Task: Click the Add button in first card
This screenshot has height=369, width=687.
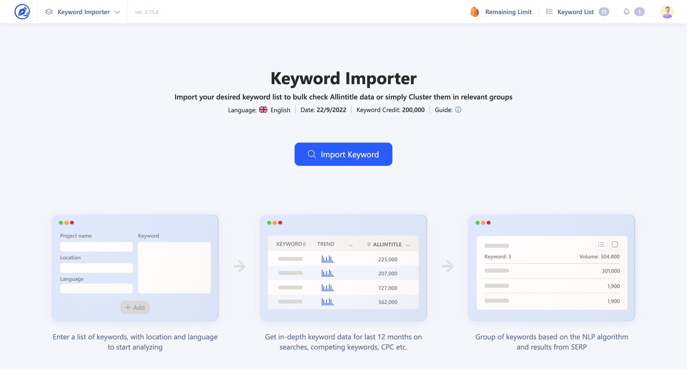Action: pyautogui.click(x=135, y=307)
